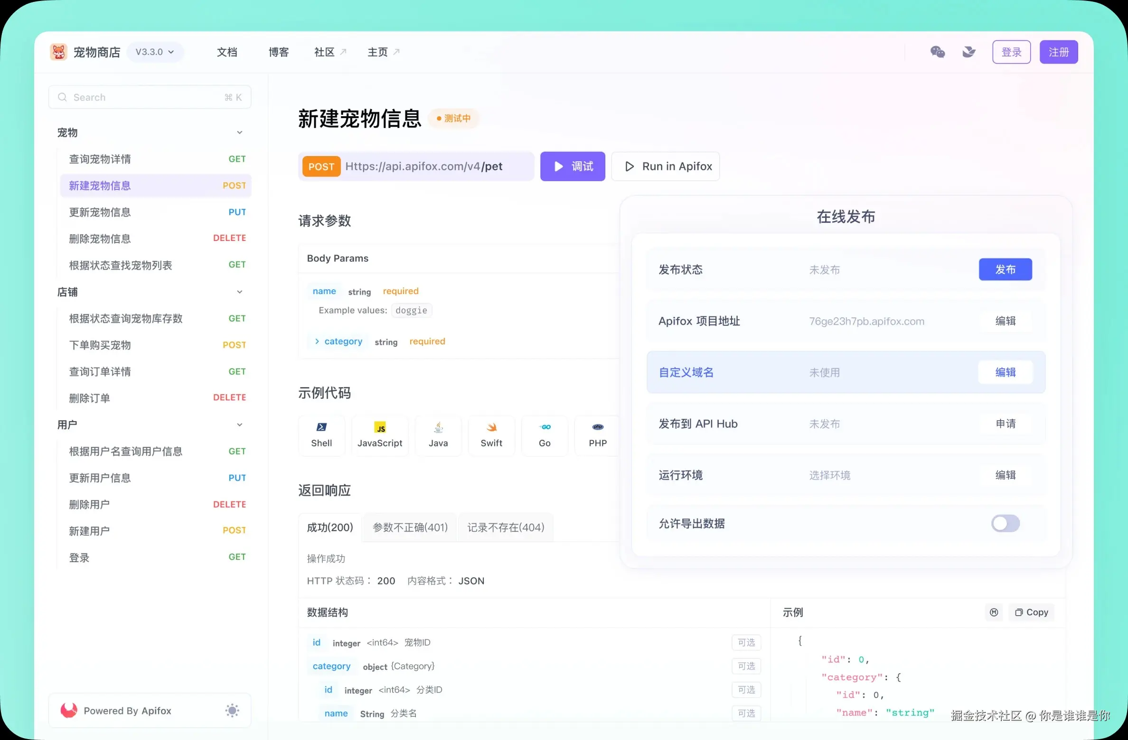The height and width of the screenshot is (740, 1128).
Task: Switch to the 参数不正确(401) tab
Action: point(409,527)
